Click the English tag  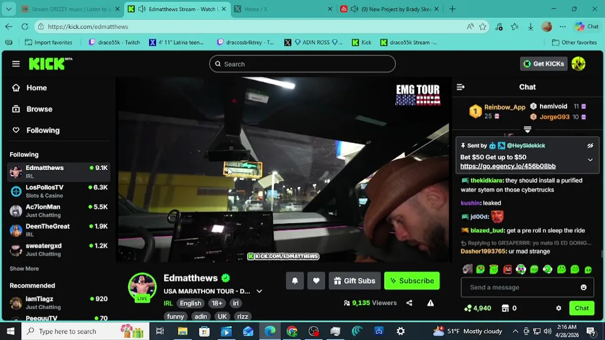pyautogui.click(x=190, y=303)
